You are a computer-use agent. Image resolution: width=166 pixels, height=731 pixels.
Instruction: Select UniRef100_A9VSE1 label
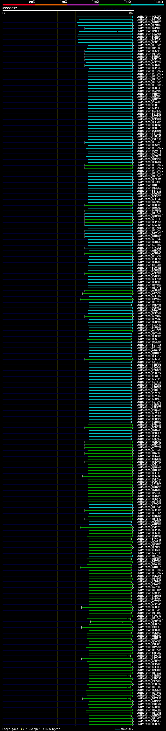pyautogui.click(x=149, y=413)
